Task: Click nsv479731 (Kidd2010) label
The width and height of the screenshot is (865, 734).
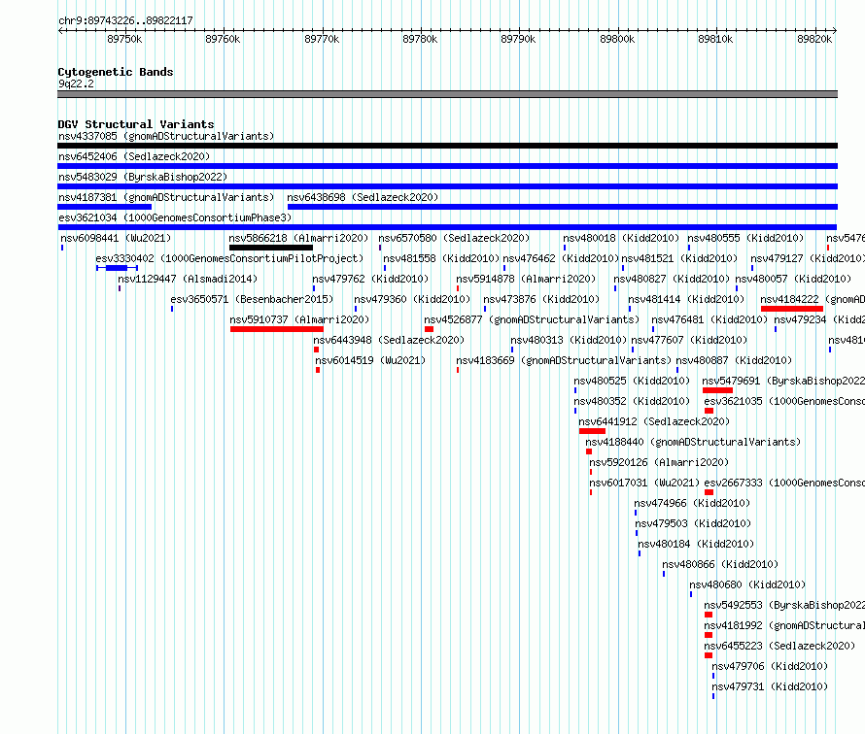Action: (770, 686)
